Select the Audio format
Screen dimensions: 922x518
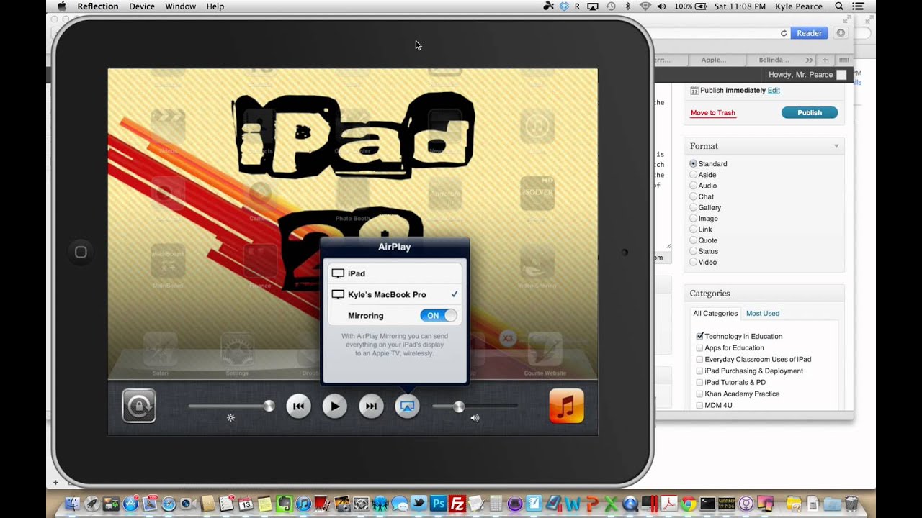693,186
